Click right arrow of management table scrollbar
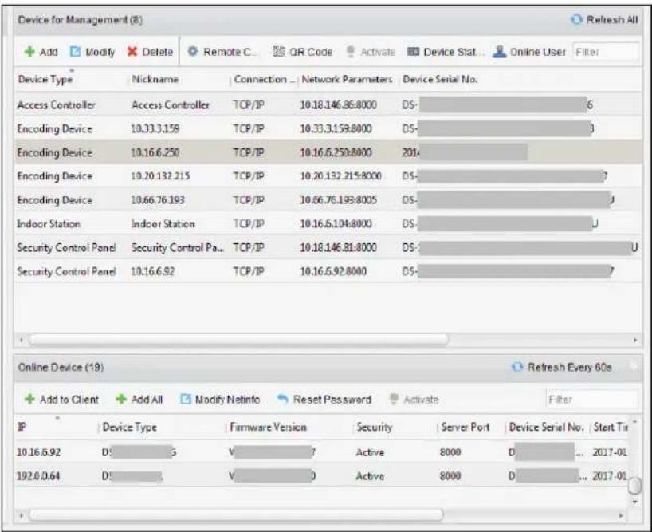Image resolution: width=652 pixels, height=532 pixels. click(635, 340)
